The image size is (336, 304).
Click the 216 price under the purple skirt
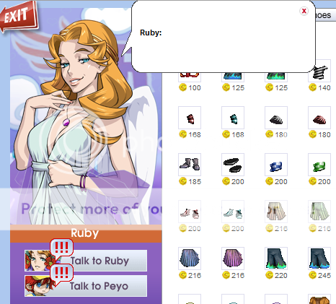(238, 276)
